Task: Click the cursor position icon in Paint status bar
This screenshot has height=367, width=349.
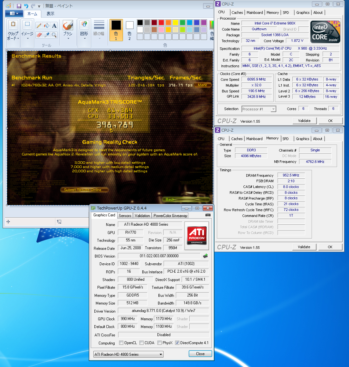Action: 8,222
